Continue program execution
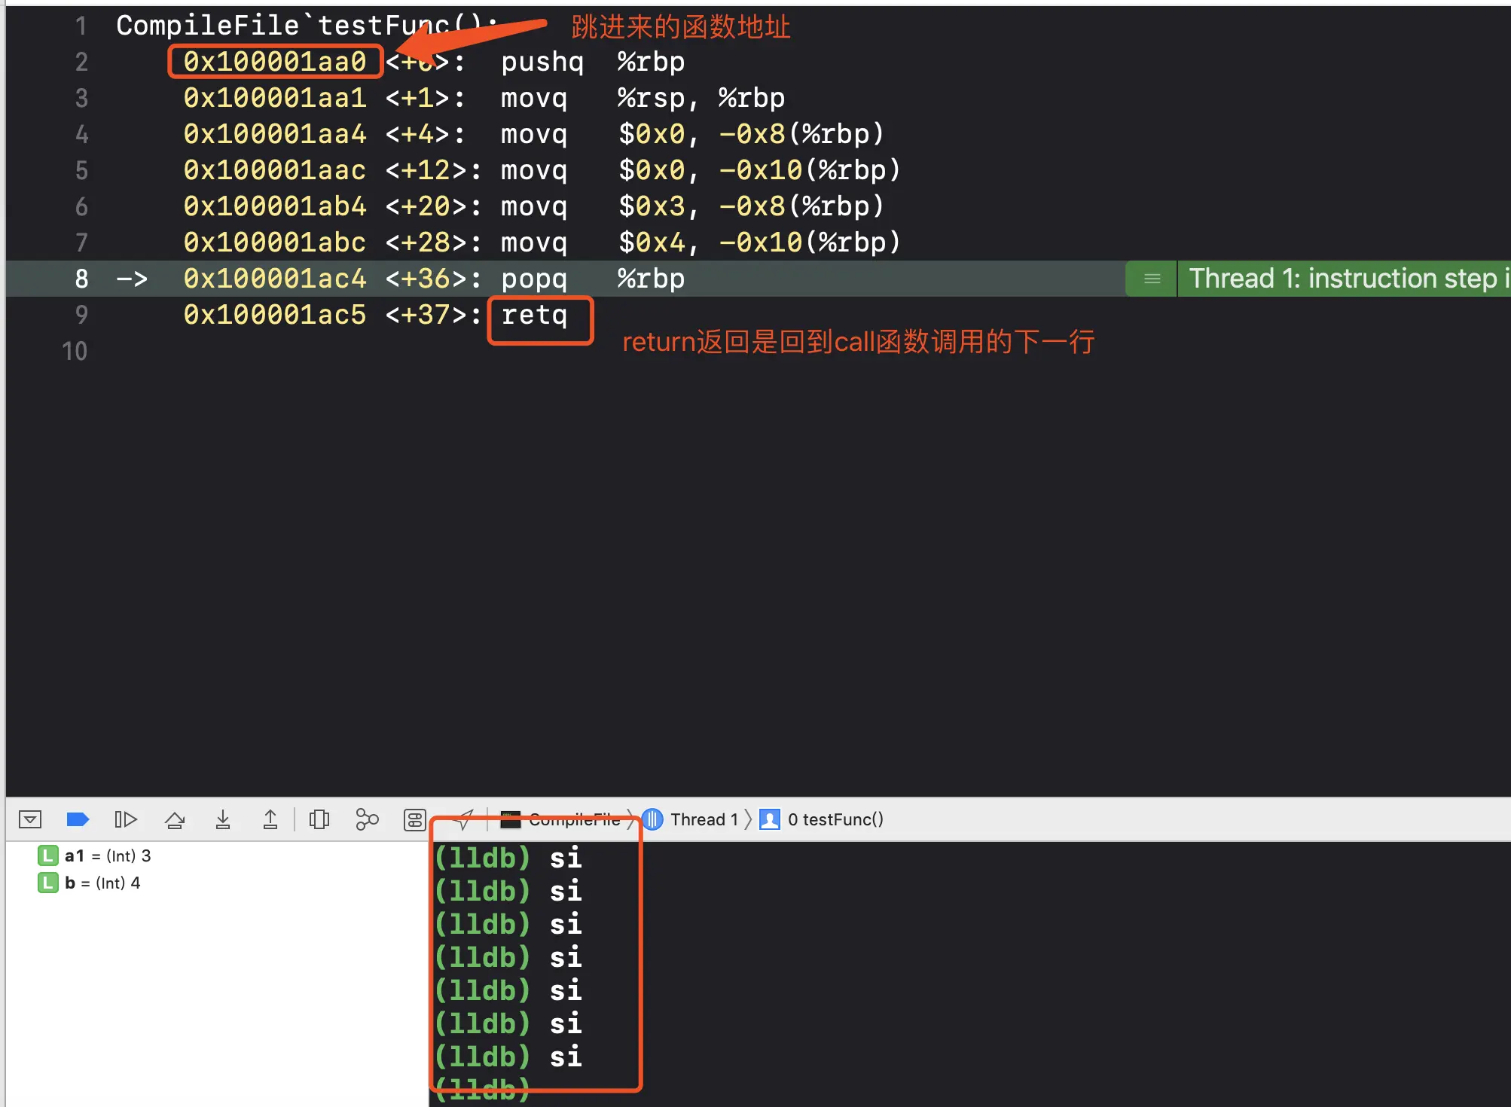 pos(125,819)
